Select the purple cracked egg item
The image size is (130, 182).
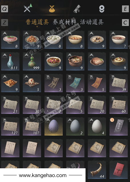point(54,126)
